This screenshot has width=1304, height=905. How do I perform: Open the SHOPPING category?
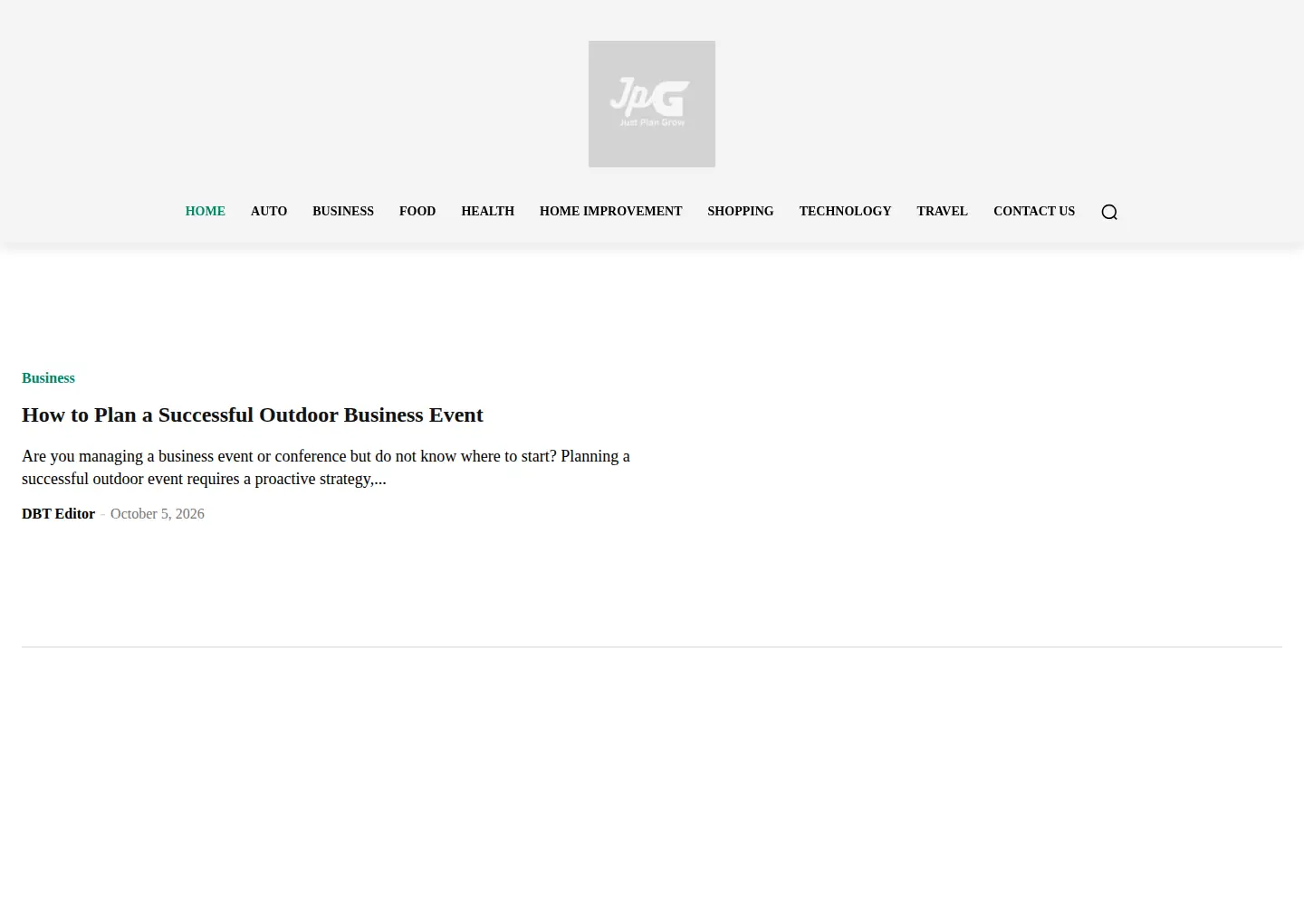tap(741, 211)
